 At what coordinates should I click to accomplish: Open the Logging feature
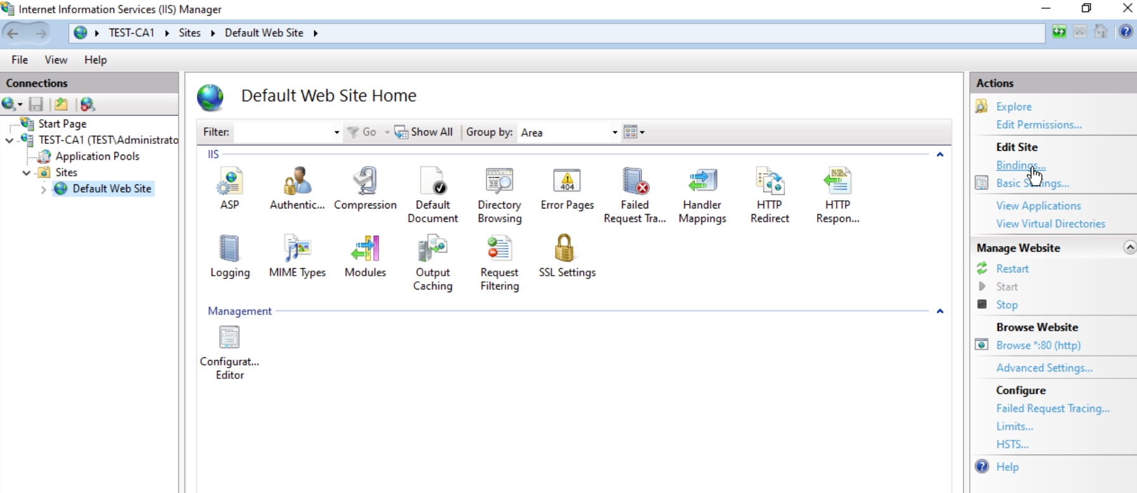229,256
